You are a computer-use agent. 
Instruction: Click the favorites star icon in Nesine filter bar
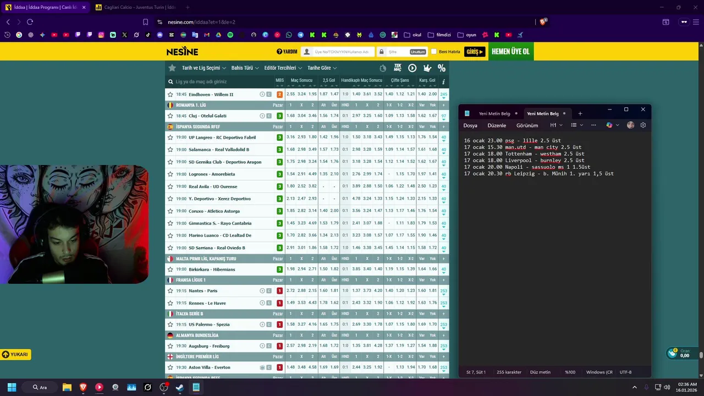(172, 68)
